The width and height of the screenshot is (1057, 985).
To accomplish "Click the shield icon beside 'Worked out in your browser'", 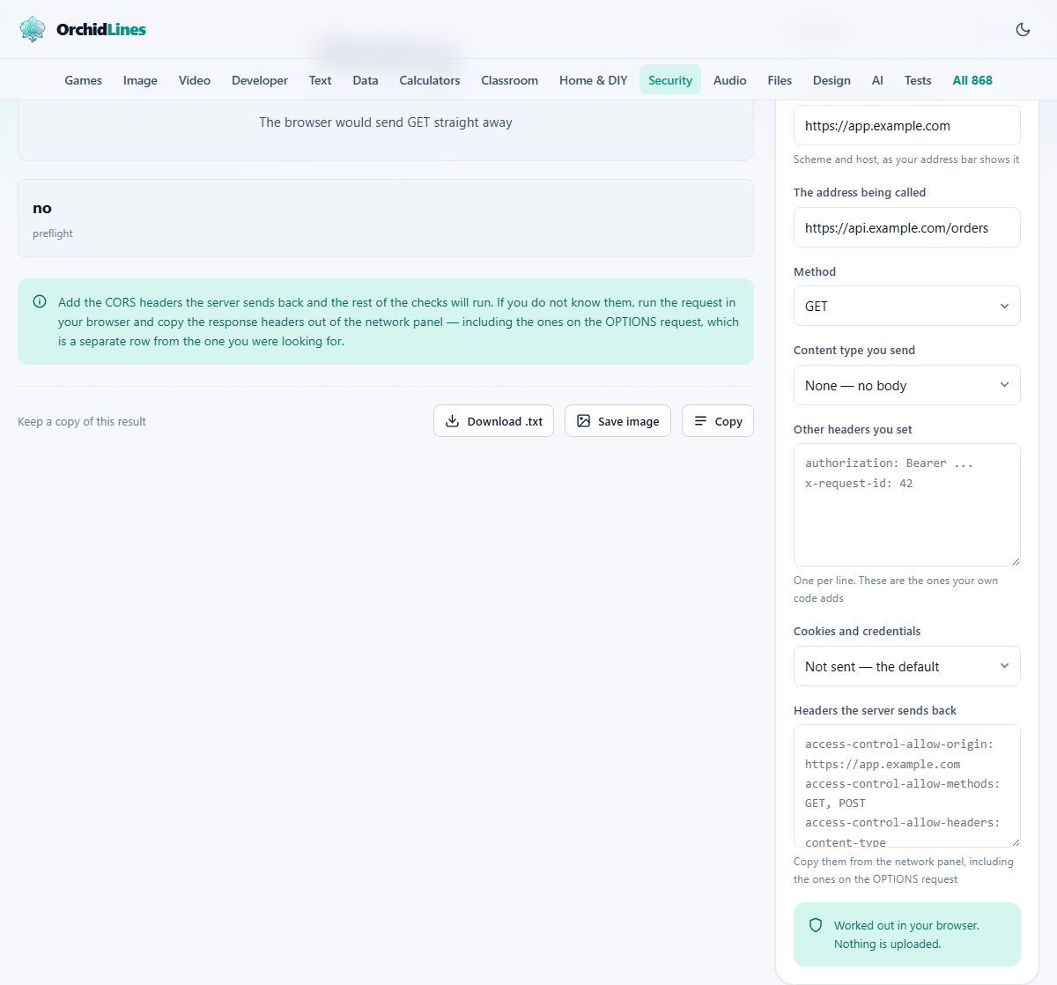I will [816, 925].
